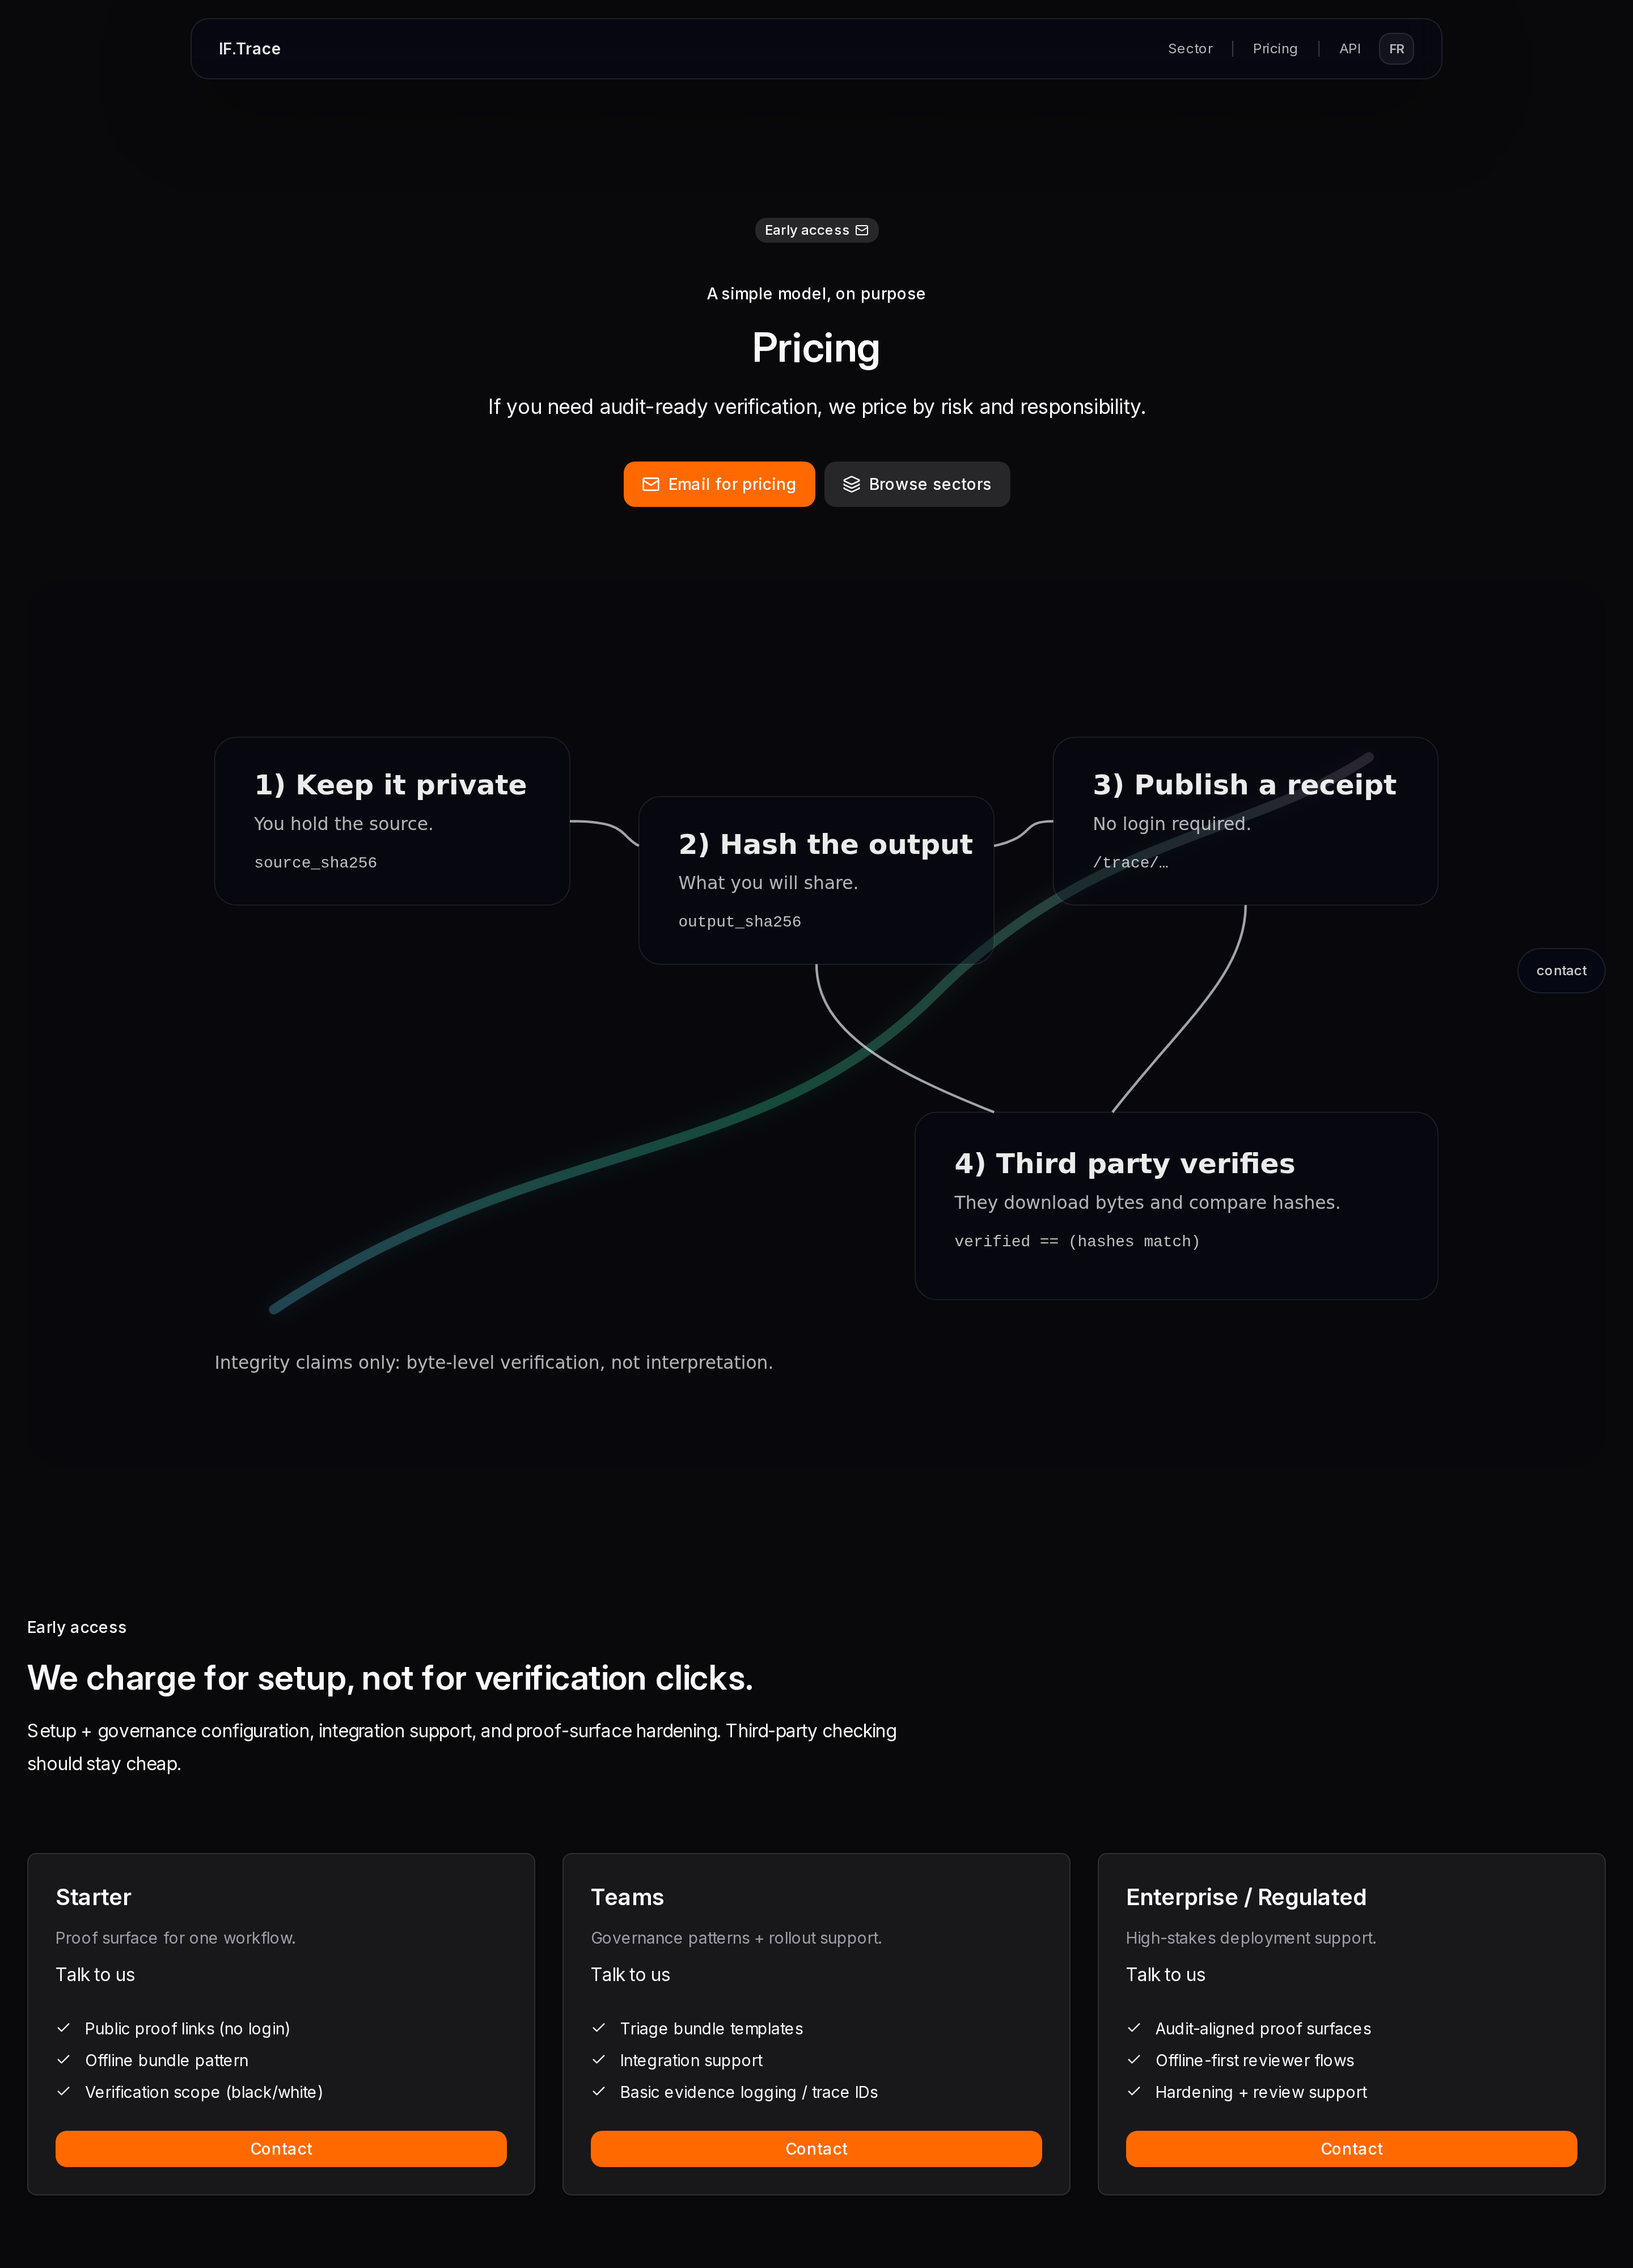Click the Publish a receipt card
This screenshot has height=2268, width=1633.
[x=1244, y=821]
